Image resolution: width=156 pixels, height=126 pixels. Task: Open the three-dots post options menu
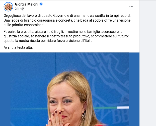coord(131,6)
